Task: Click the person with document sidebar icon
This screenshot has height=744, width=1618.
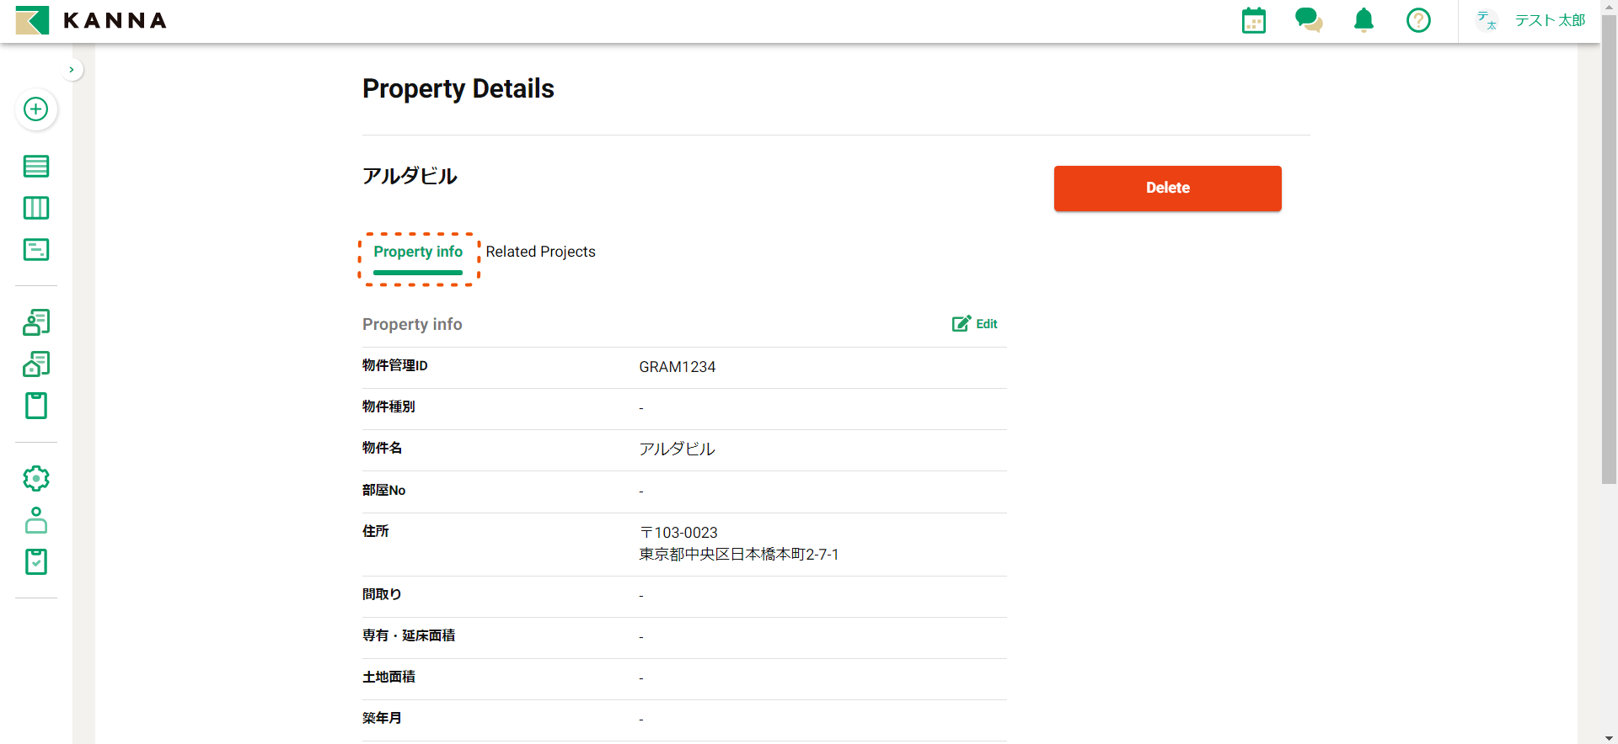Action: 35,322
